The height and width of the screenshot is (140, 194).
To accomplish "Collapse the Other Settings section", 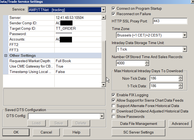I will click(6, 56).
